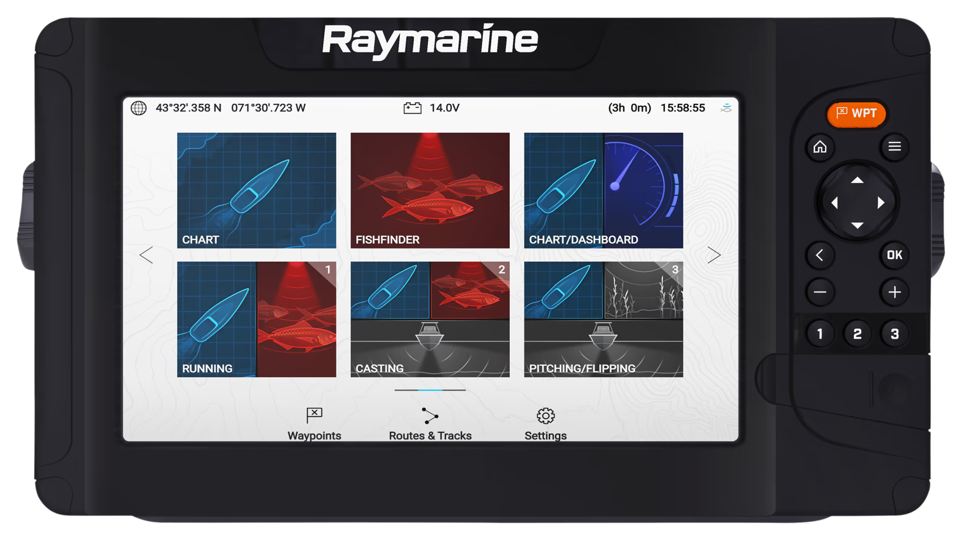Viewport: 962px width, 540px height.
Task: Tap the orange WPT waypoint button
Action: point(857,114)
